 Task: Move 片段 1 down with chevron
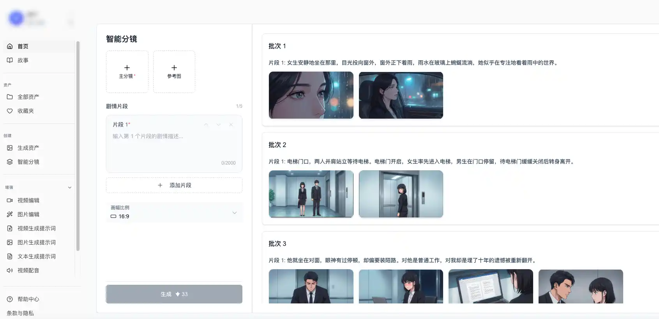coord(219,125)
